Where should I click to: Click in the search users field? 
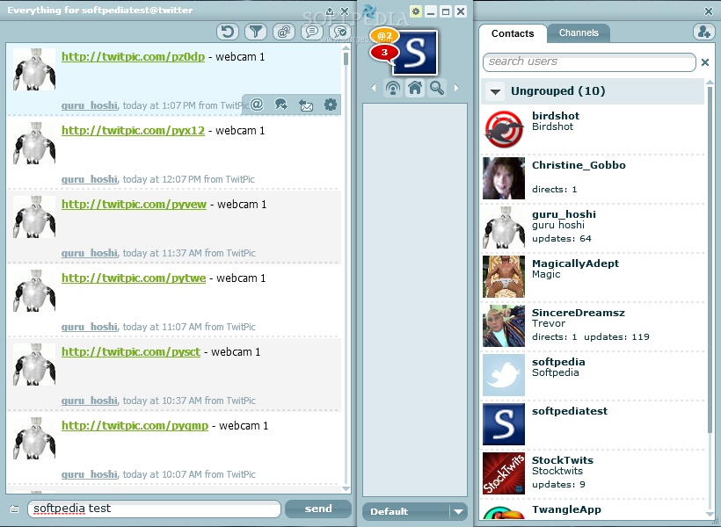click(589, 62)
